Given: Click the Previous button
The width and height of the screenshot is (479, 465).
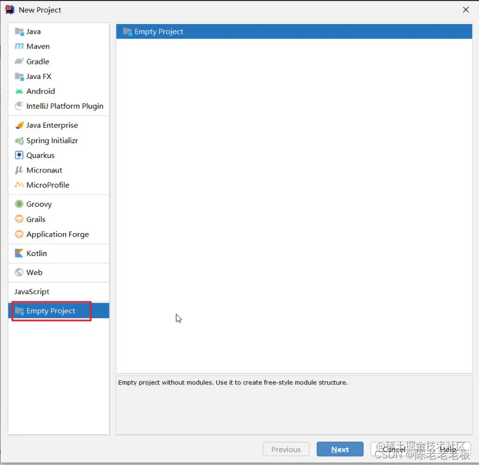Looking at the screenshot, I should click(x=286, y=449).
